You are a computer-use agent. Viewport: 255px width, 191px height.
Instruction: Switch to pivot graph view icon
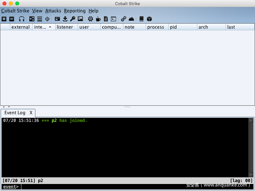click(32, 19)
